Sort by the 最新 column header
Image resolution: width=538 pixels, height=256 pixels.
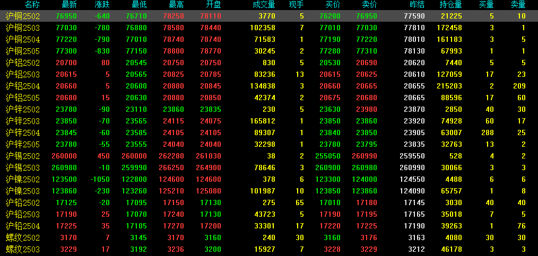click(x=70, y=4)
